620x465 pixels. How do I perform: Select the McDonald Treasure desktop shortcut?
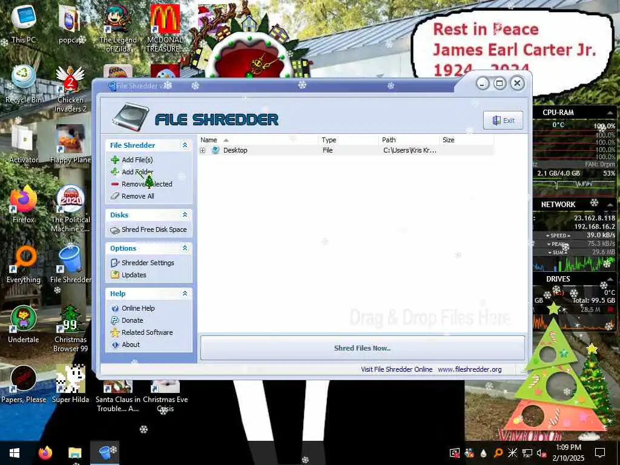coord(165,29)
